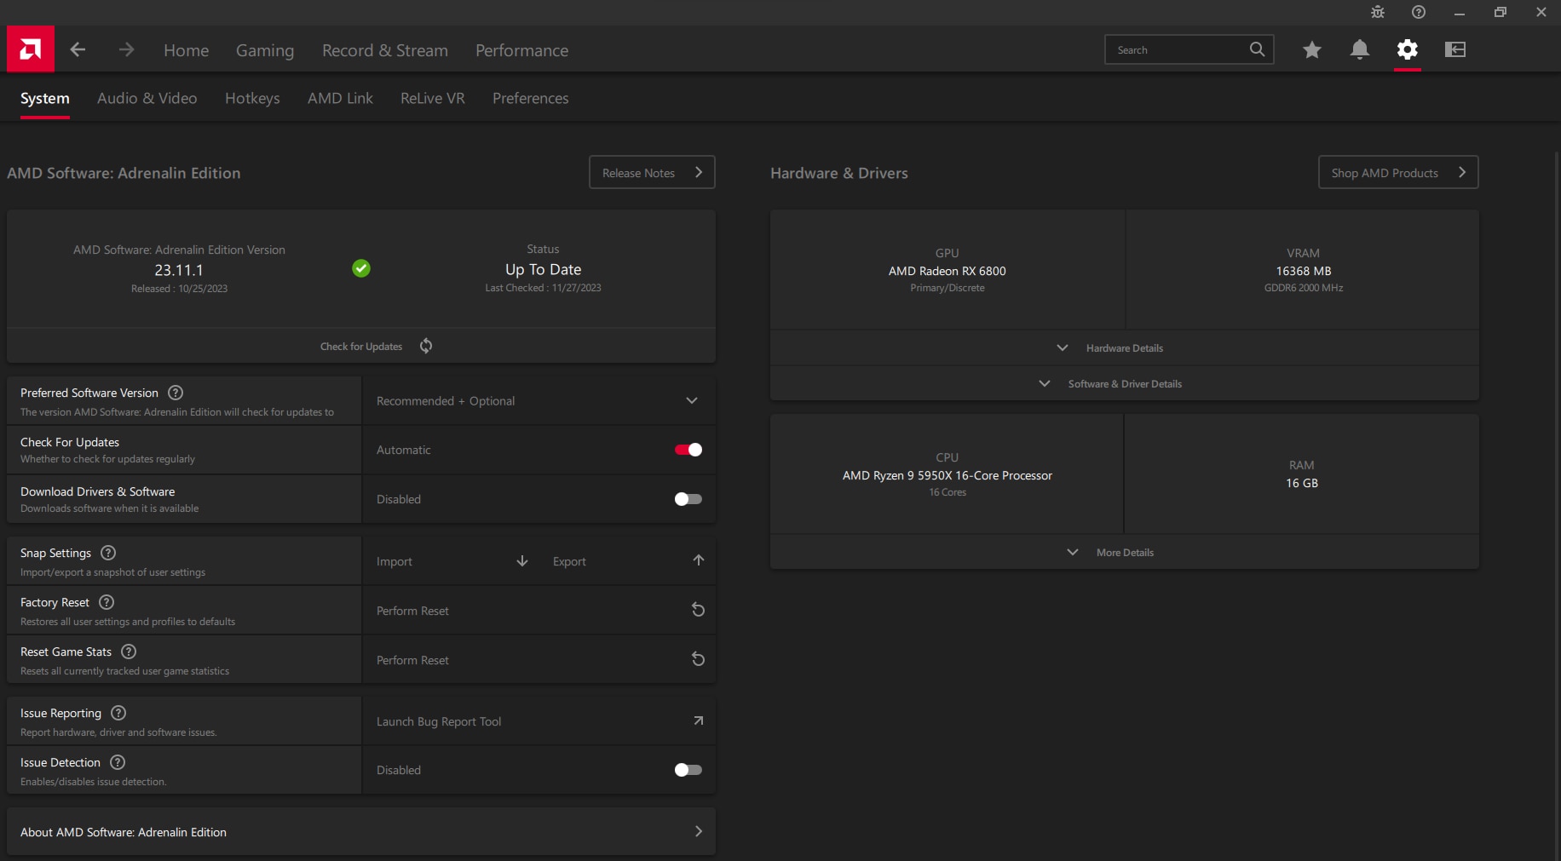
Task: Click the search magnifier icon
Action: point(1257,49)
